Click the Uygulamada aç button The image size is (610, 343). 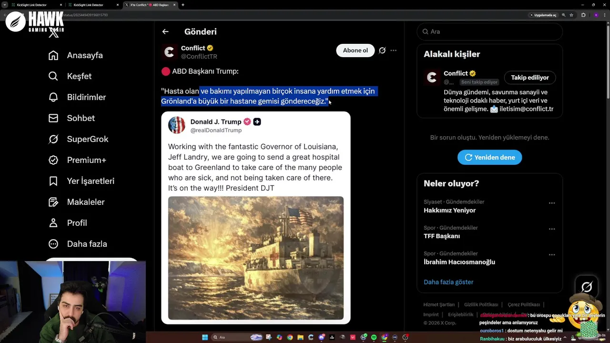[543, 15]
